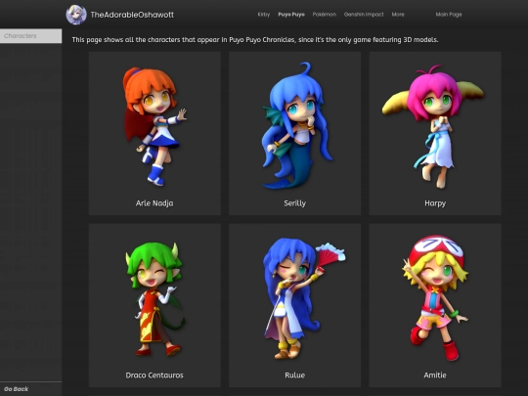Navigate to Main Page link

click(449, 15)
